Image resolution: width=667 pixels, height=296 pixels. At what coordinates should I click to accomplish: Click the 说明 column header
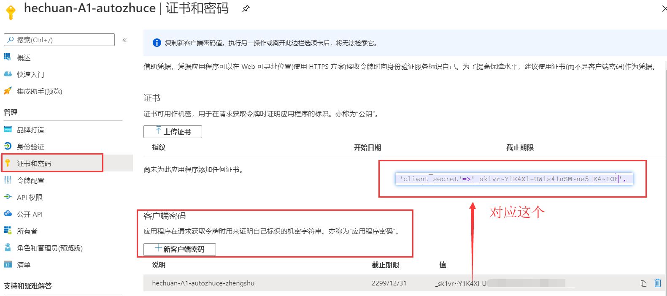[159, 265]
